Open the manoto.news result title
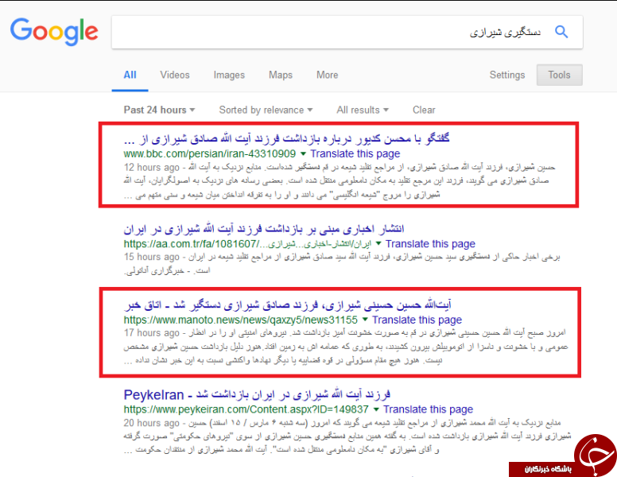This screenshot has width=617, height=477. click(287, 305)
